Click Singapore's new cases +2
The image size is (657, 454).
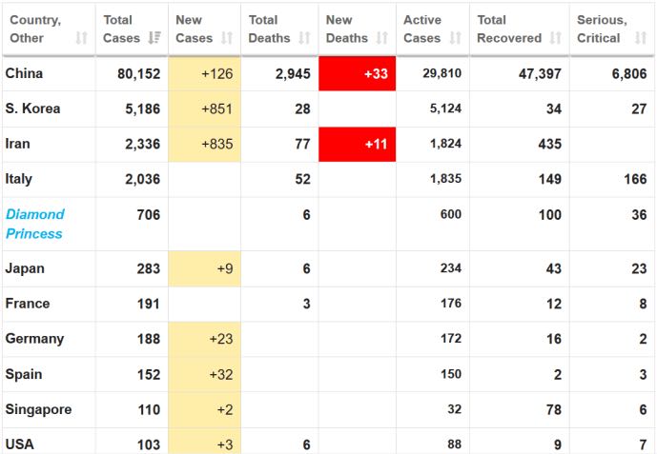tap(225, 409)
